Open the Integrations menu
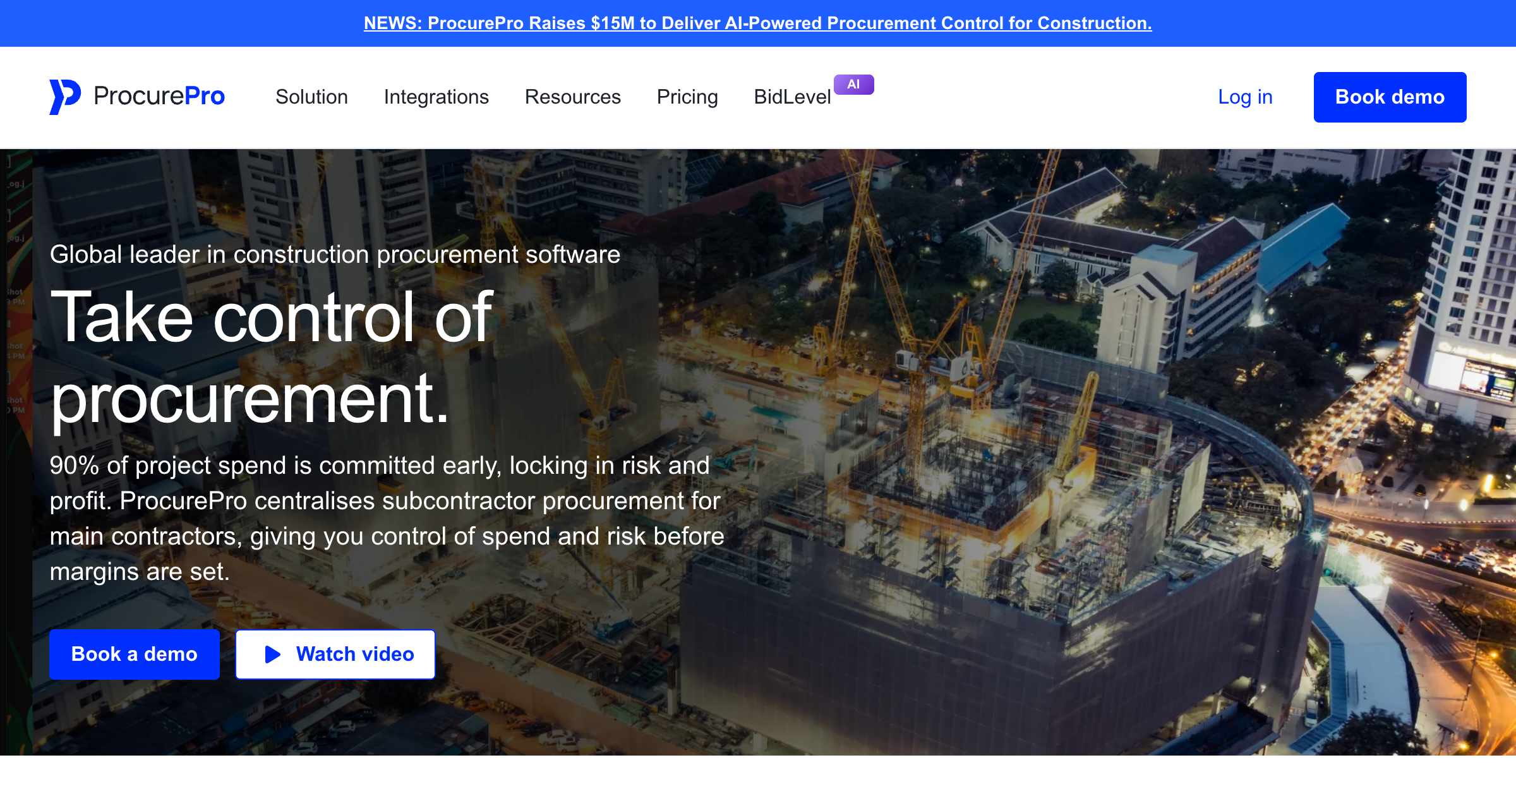The image size is (1516, 796). pyautogui.click(x=436, y=97)
